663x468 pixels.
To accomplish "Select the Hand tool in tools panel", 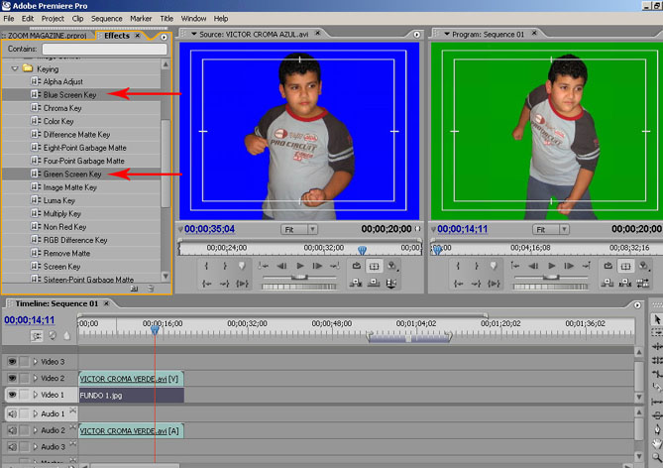I will (x=656, y=443).
